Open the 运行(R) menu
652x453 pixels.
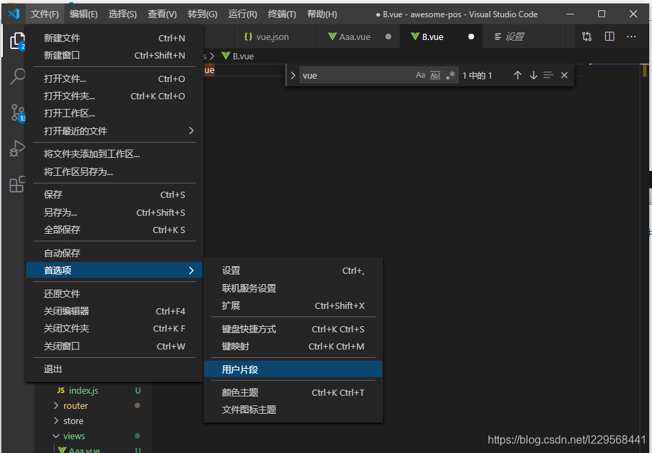pos(242,14)
